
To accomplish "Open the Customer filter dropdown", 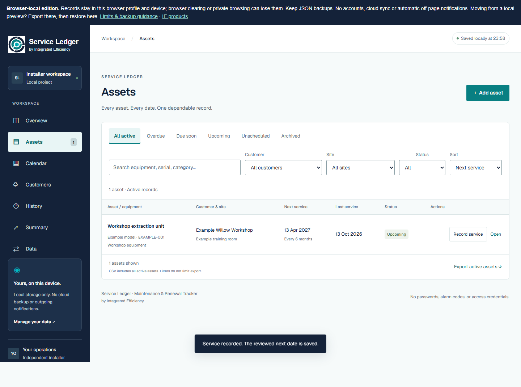I will coord(283,168).
